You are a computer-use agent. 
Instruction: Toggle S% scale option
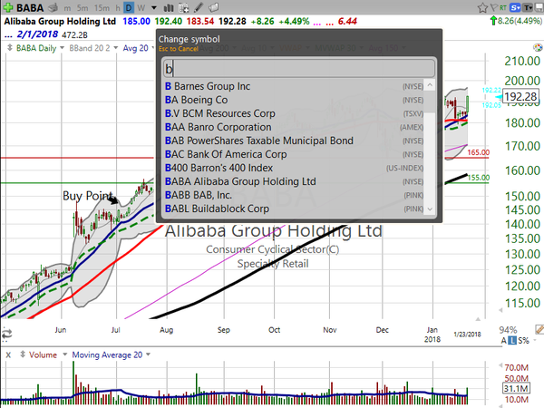point(523,340)
